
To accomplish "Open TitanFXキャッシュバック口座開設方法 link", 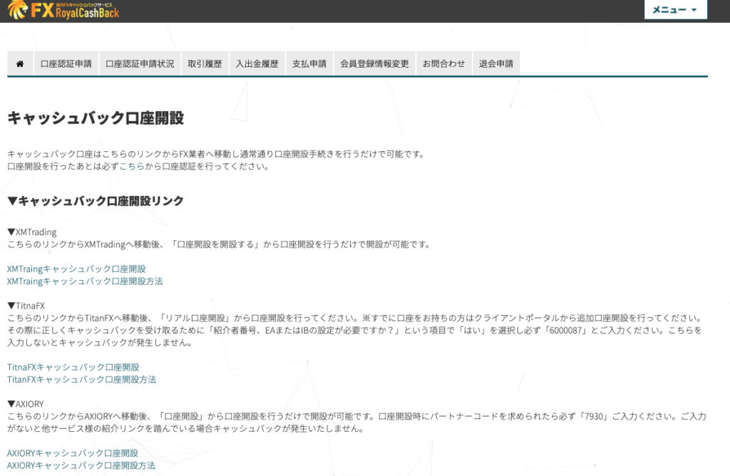I will pos(81,379).
